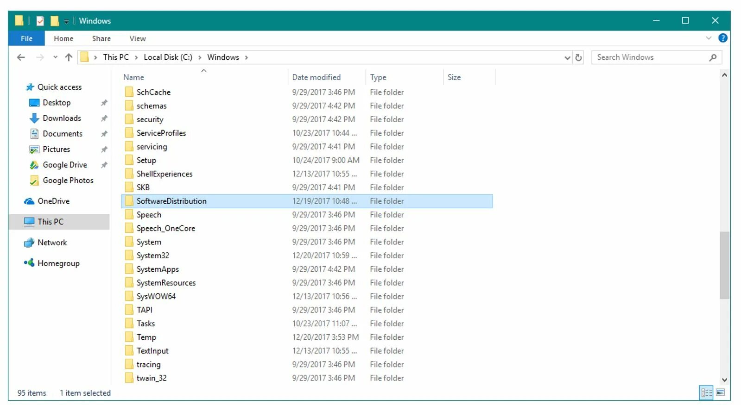Viewport: 741px width, 405px height.
Task: Open Customize Quick Access Toolbar dropdown
Action: [66, 21]
